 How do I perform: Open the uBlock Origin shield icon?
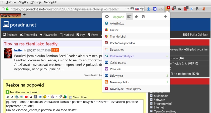tap(173, 9)
